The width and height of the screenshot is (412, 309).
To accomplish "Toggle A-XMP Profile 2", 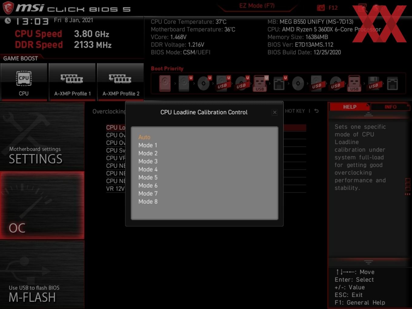I will [x=121, y=82].
